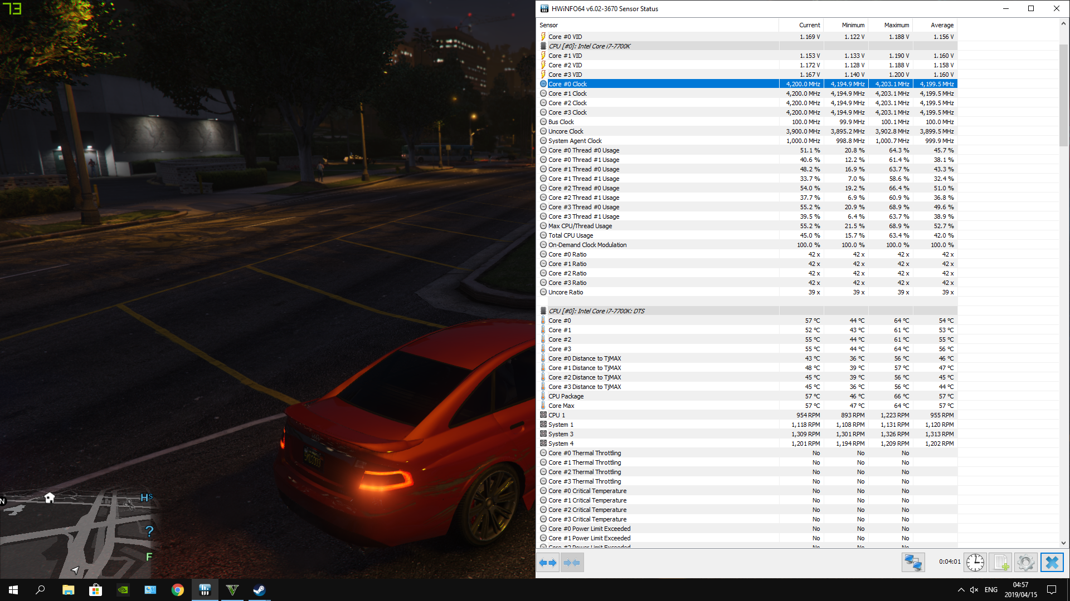Image resolution: width=1070 pixels, height=601 pixels.
Task: Select the CPU 1 fan row
Action: 747,415
